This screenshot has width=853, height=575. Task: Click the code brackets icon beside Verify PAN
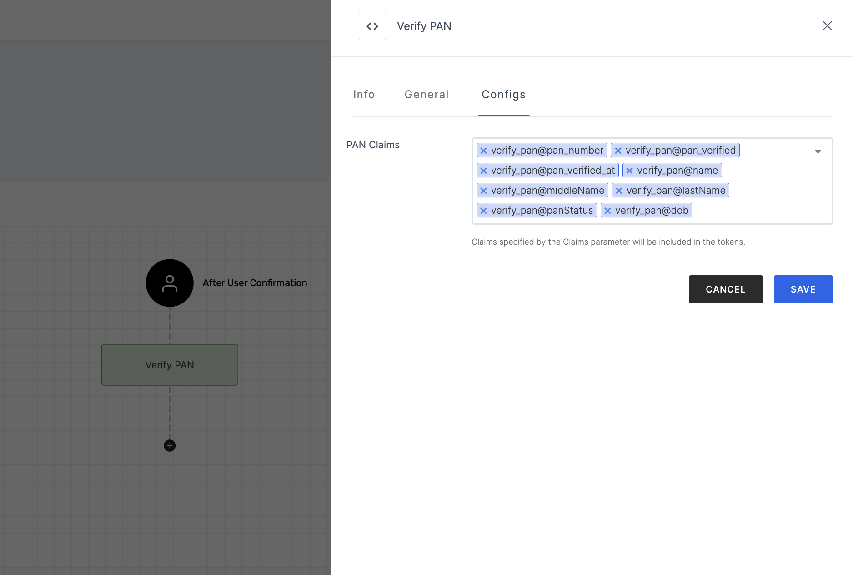click(x=372, y=26)
